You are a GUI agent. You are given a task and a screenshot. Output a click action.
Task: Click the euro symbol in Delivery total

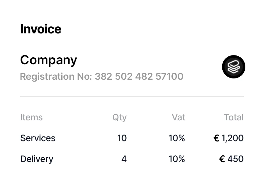[x=222, y=159]
